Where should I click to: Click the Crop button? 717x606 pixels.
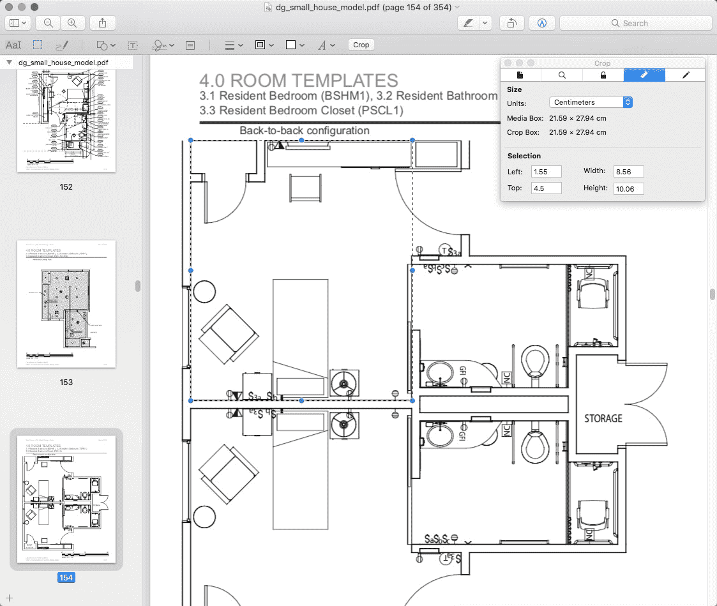(x=361, y=45)
